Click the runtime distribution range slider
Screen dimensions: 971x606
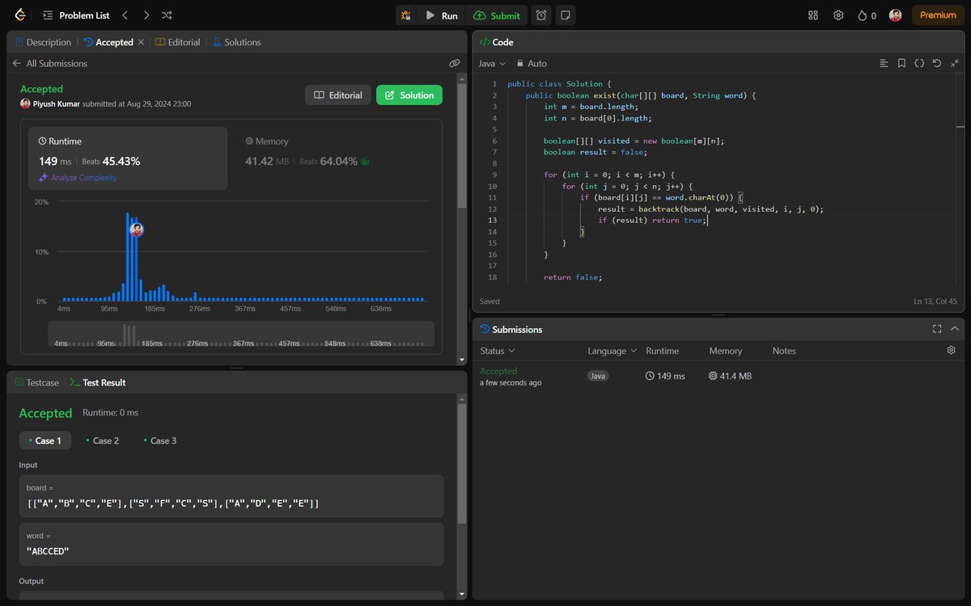coord(241,334)
